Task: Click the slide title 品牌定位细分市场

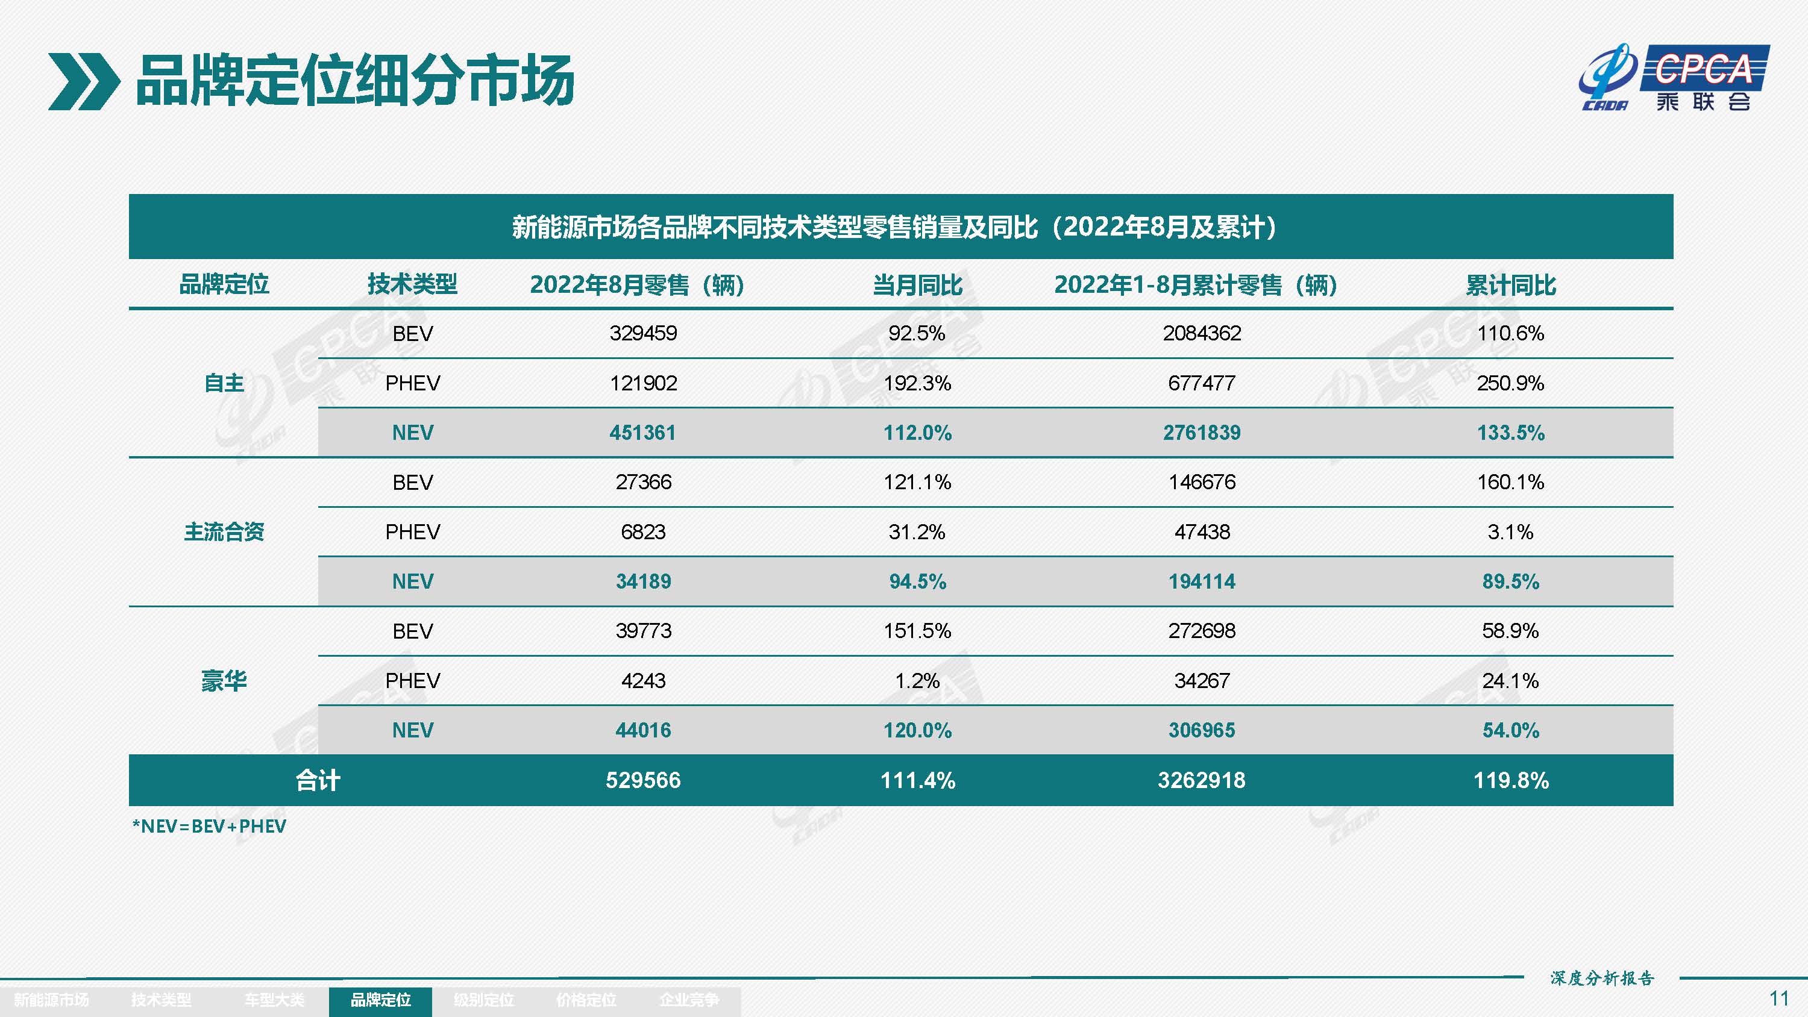Action: coord(355,81)
